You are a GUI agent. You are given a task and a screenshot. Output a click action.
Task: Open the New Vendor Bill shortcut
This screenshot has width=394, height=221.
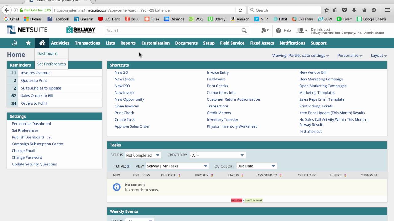tap(313, 72)
